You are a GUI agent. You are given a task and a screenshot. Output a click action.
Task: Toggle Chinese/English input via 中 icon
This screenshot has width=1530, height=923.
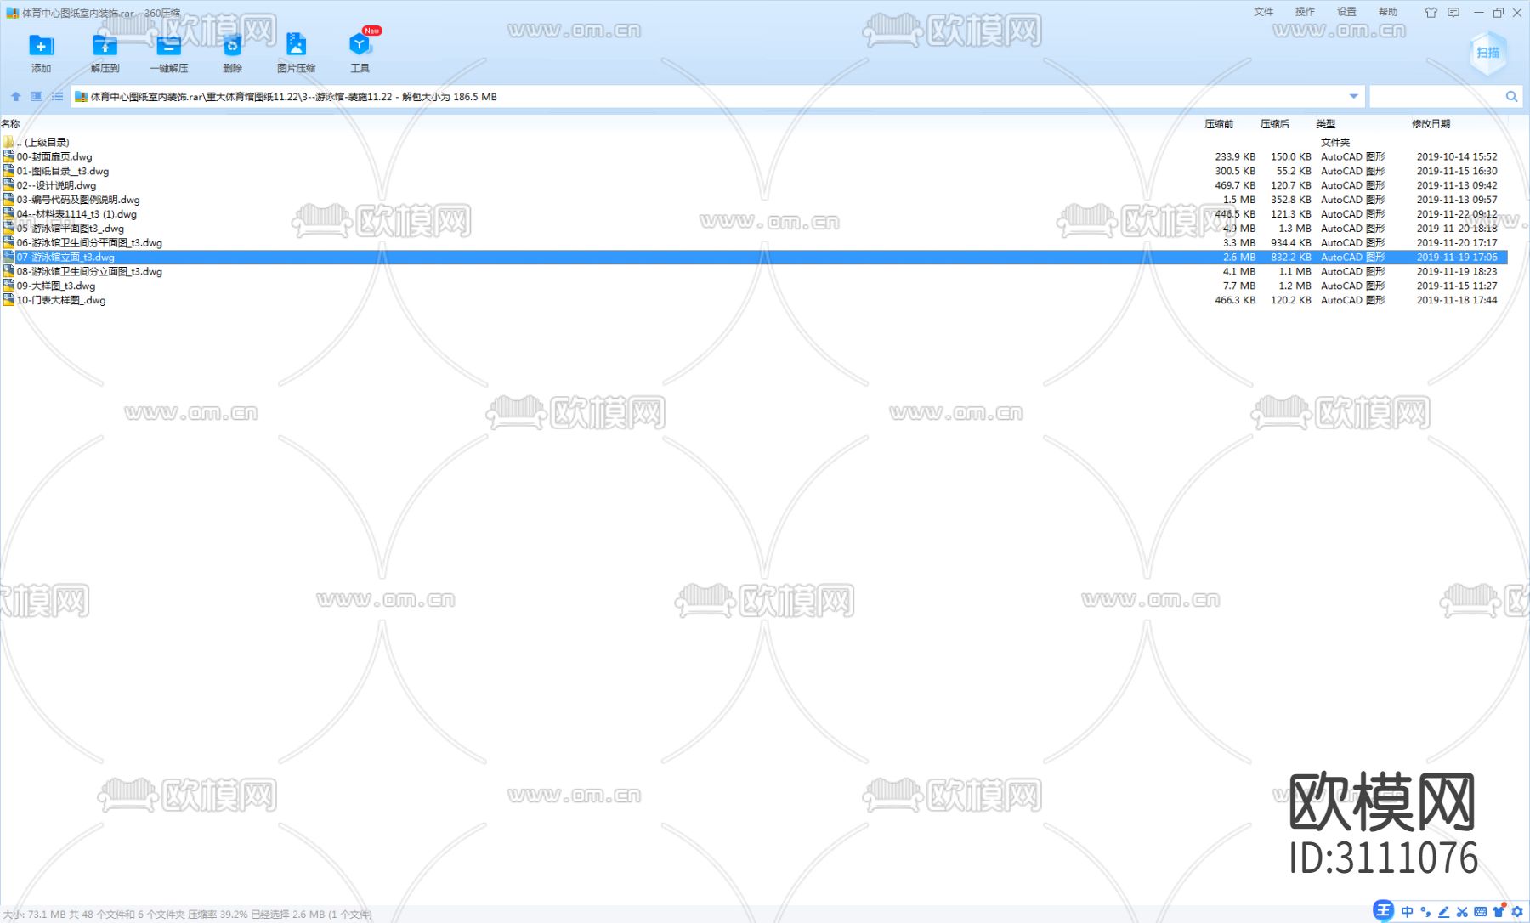[1408, 912]
